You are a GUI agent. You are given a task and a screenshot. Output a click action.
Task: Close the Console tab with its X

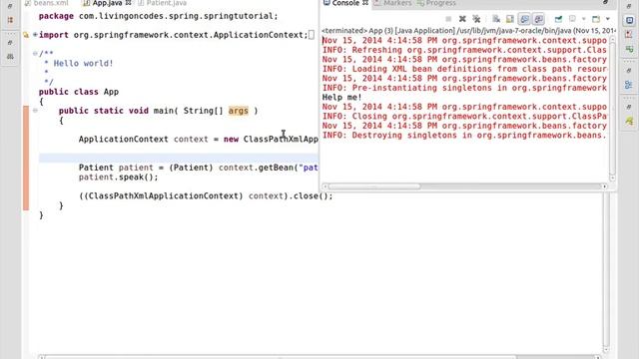click(365, 3)
